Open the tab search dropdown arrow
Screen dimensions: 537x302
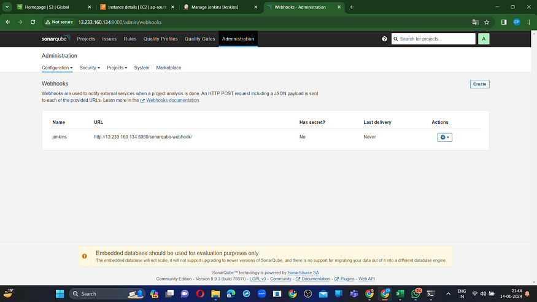[x=7, y=7]
